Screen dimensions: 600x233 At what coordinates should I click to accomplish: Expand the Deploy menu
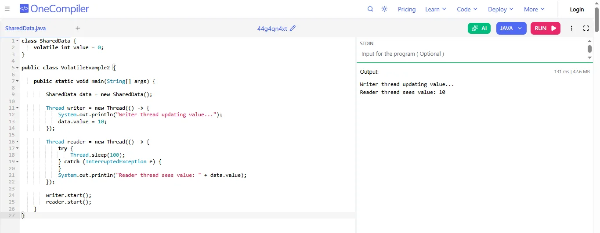pos(501,9)
